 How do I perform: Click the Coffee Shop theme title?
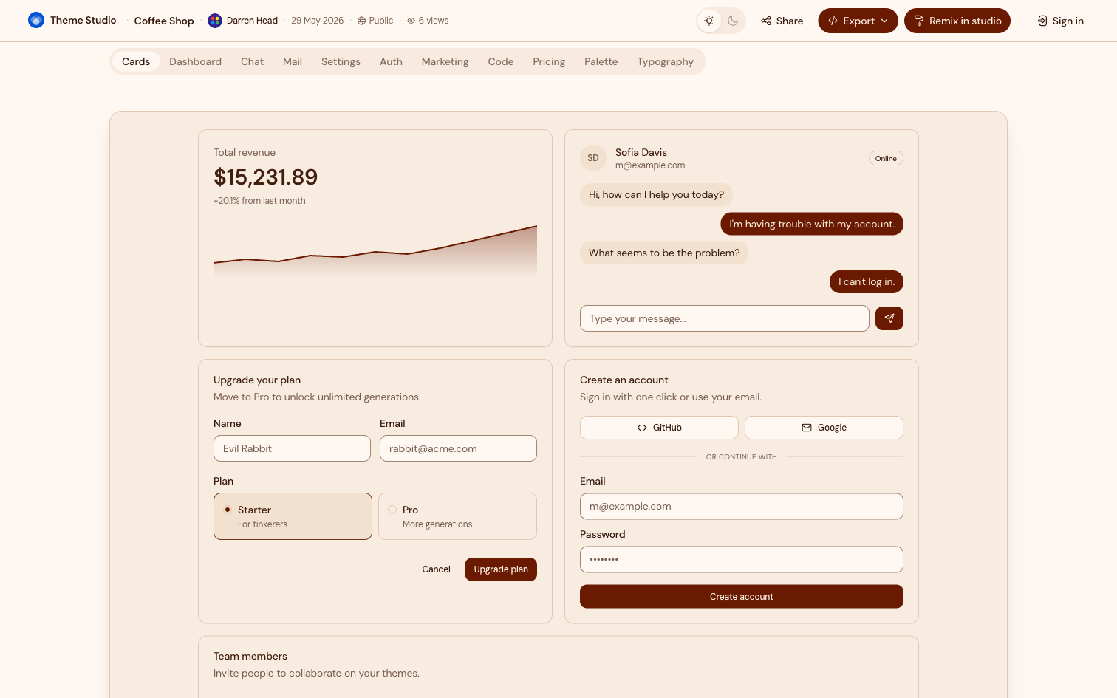[164, 21]
